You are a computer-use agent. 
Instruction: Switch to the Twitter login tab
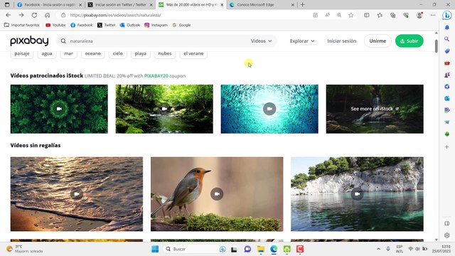[x=120, y=5]
